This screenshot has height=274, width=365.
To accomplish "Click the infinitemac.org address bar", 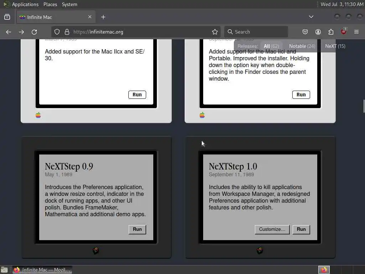I will pos(136,32).
